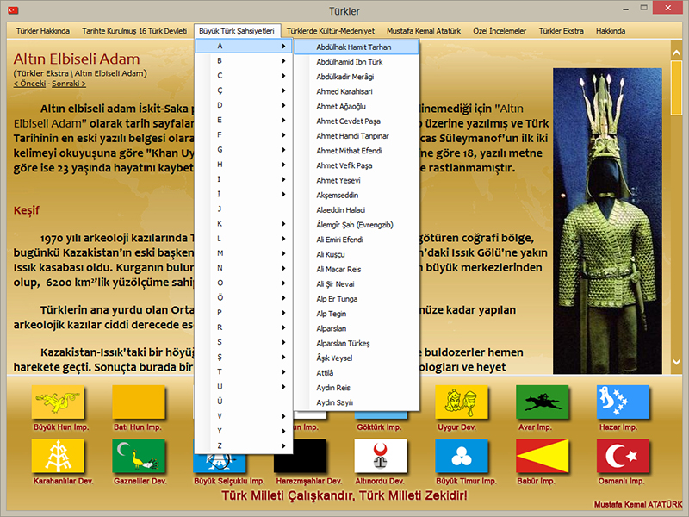Click the Turkish flag icon in title bar

click(11, 10)
